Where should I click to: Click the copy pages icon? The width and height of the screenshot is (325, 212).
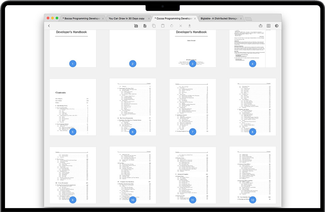click(154, 26)
